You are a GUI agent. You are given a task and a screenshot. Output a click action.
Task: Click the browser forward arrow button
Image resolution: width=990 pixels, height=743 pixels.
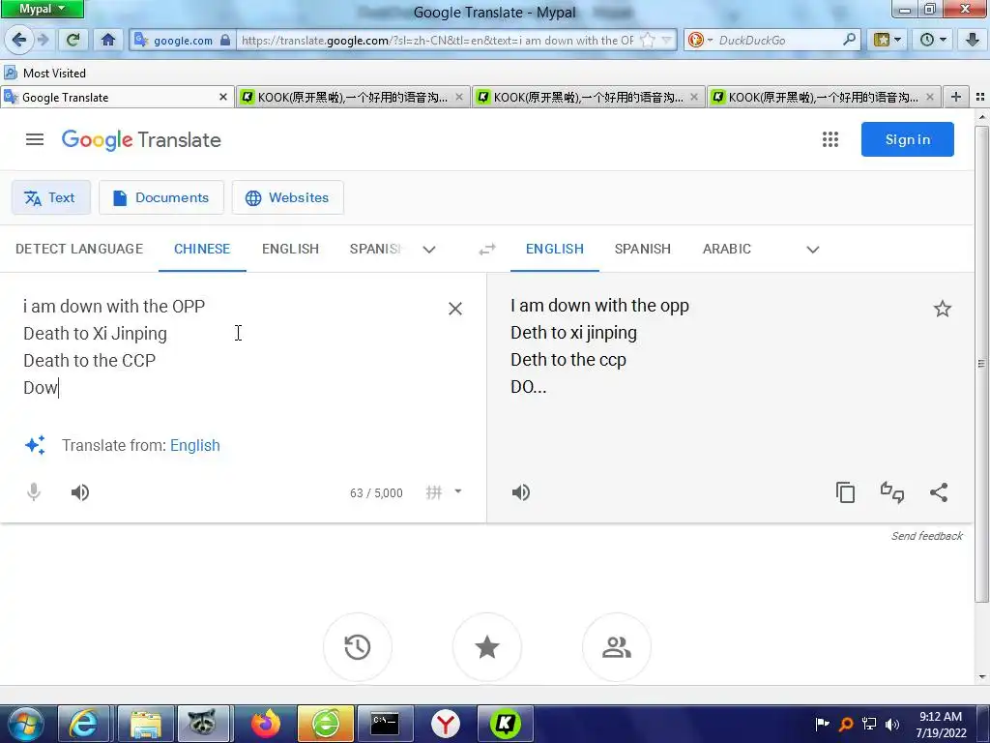[43, 40]
